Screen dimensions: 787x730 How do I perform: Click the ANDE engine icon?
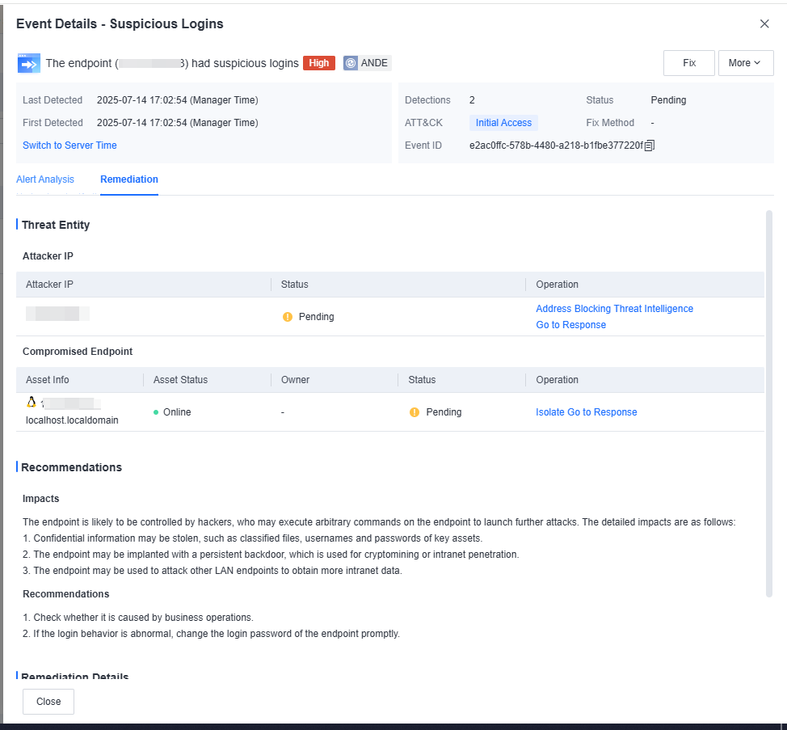click(351, 63)
